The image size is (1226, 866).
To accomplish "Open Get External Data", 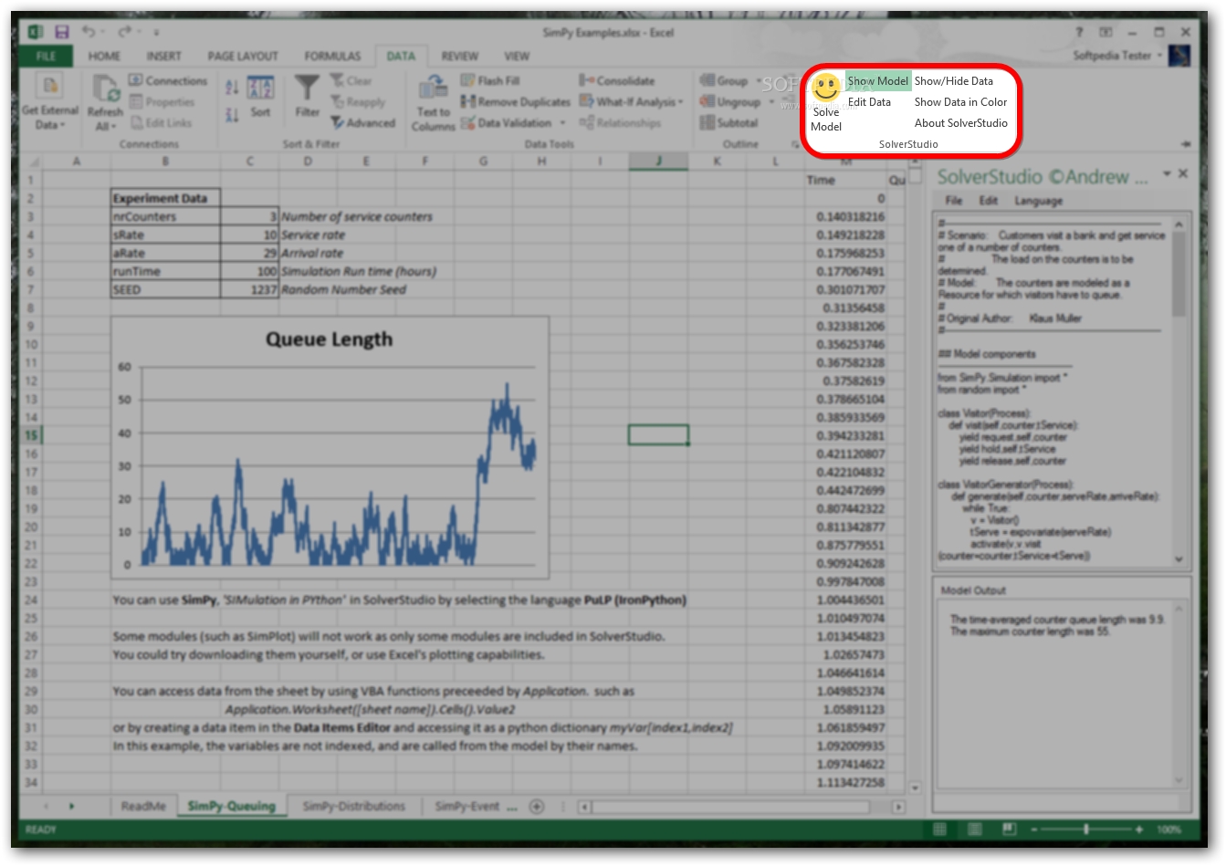I will [x=50, y=102].
